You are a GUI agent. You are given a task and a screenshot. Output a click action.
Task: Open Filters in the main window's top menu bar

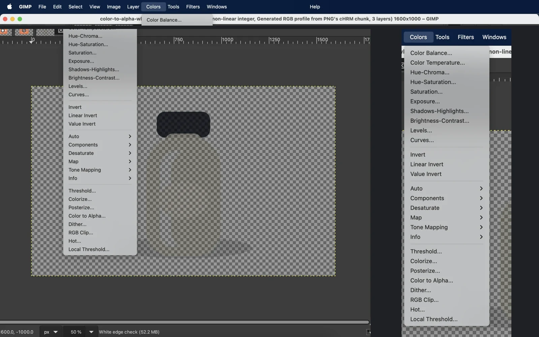coord(193,7)
